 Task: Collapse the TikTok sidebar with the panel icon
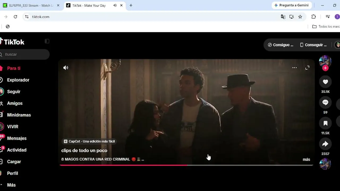[47, 41]
